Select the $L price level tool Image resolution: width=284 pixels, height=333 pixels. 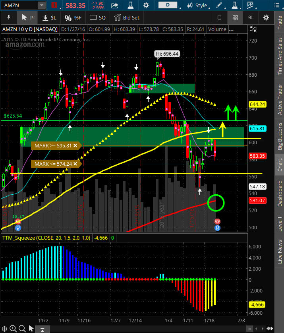coord(49,17)
